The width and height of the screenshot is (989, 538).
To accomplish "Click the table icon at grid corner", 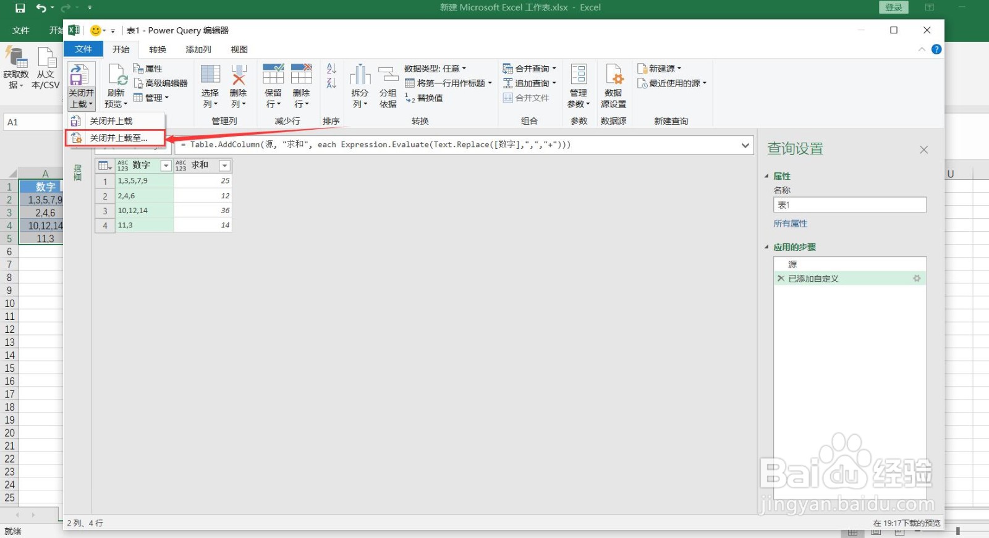I will [x=105, y=166].
